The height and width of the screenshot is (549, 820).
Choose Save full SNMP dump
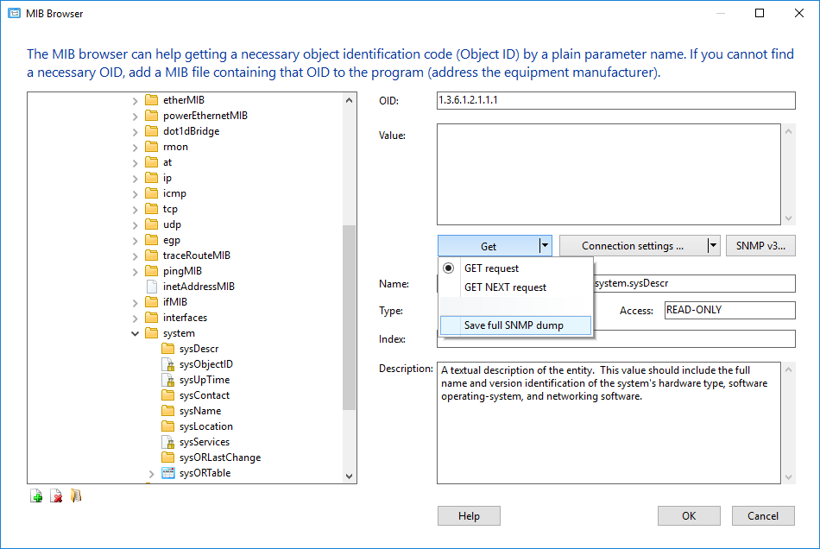point(515,325)
